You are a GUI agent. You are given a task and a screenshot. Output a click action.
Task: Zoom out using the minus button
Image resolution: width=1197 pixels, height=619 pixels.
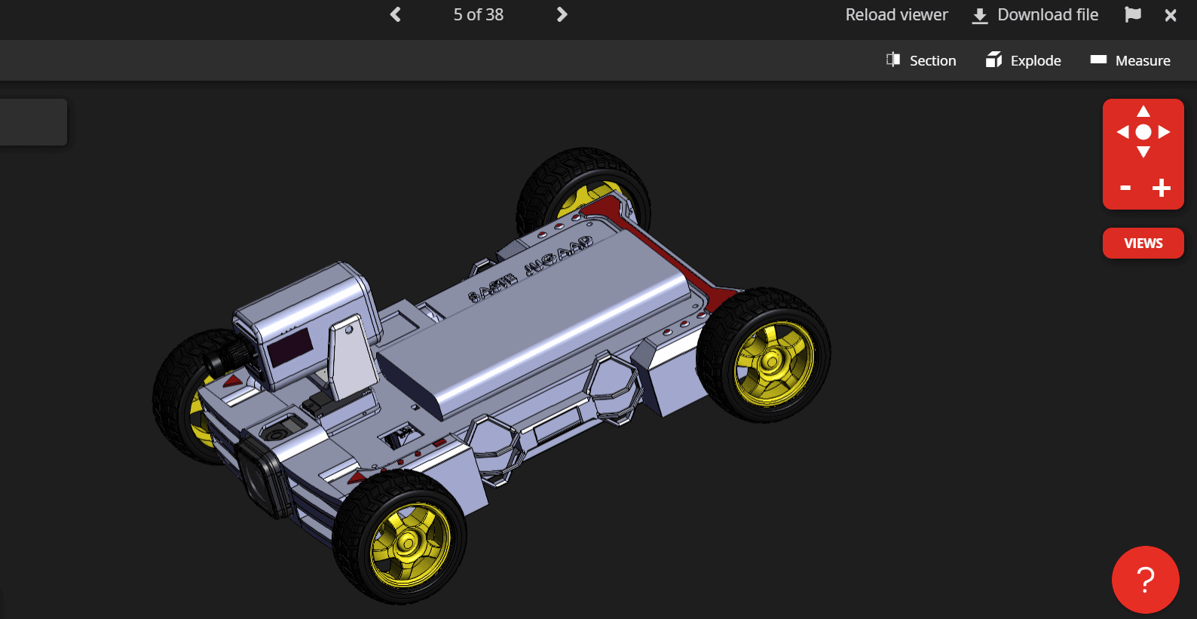point(1125,188)
